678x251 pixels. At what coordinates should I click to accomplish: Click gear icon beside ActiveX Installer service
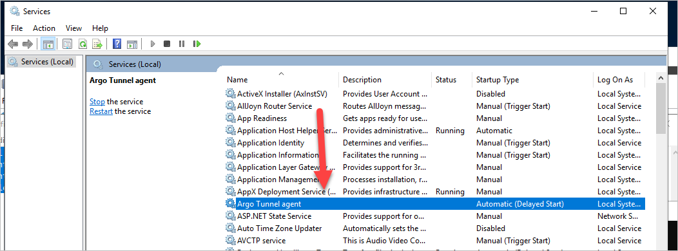click(231, 94)
